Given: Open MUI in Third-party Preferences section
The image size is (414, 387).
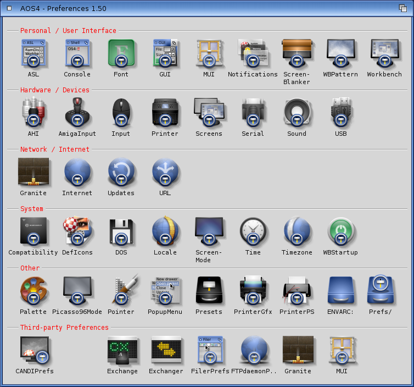Looking at the screenshot, I should pyautogui.click(x=342, y=350).
